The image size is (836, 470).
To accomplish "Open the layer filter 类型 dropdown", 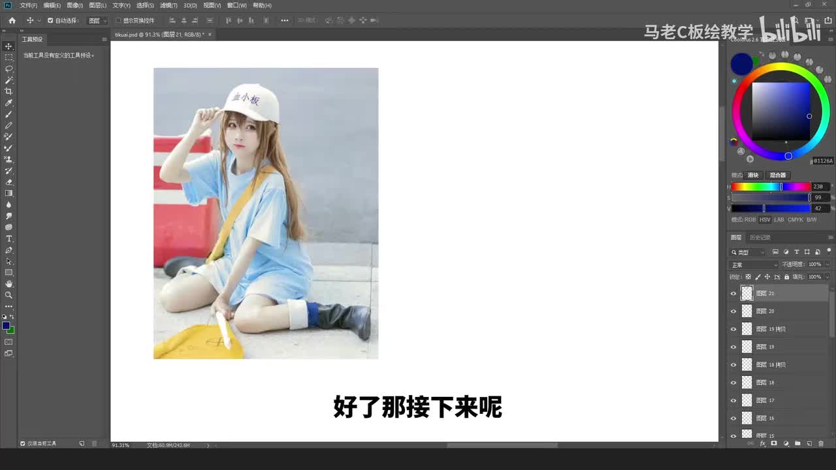I will click(x=748, y=252).
